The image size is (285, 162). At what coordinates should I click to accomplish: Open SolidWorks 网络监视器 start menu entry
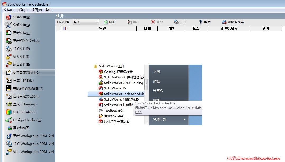click(x=119, y=99)
